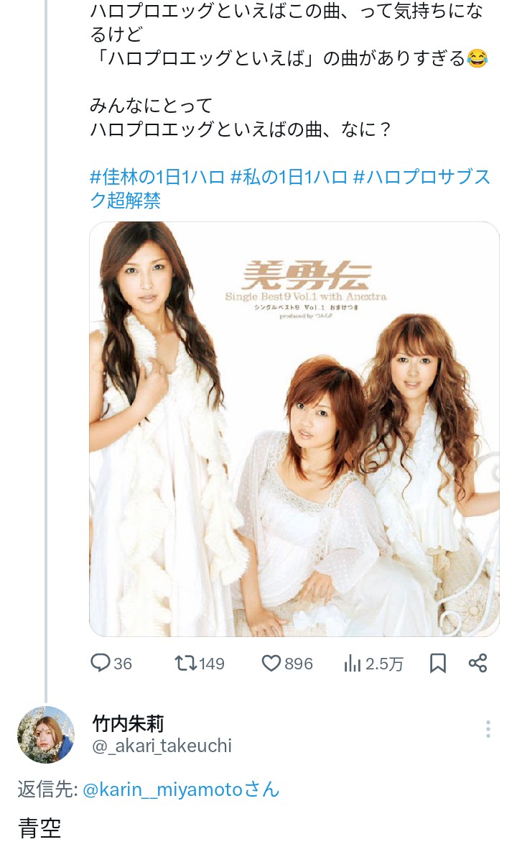This screenshot has width=517, height=847.
Task: Open hashtag #ハロプロサブスク超解禁
Action: coord(290,188)
